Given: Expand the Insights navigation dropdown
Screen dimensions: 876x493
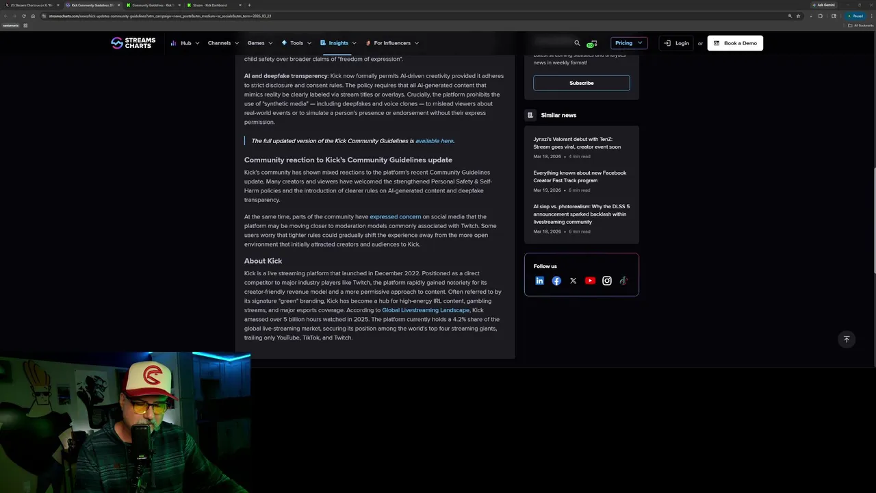Looking at the screenshot, I should click(x=338, y=43).
